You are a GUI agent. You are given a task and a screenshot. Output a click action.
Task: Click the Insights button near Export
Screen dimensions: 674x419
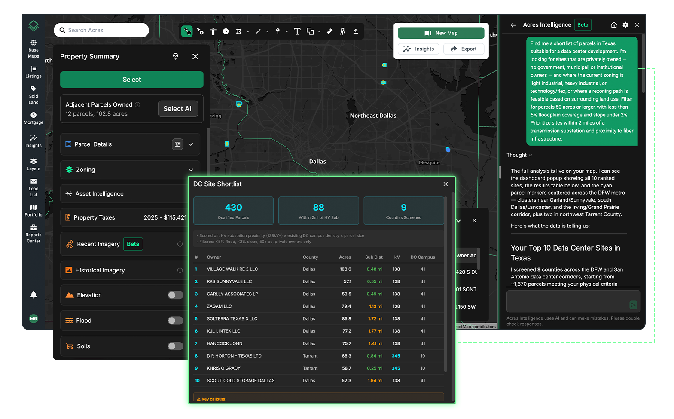pos(418,49)
